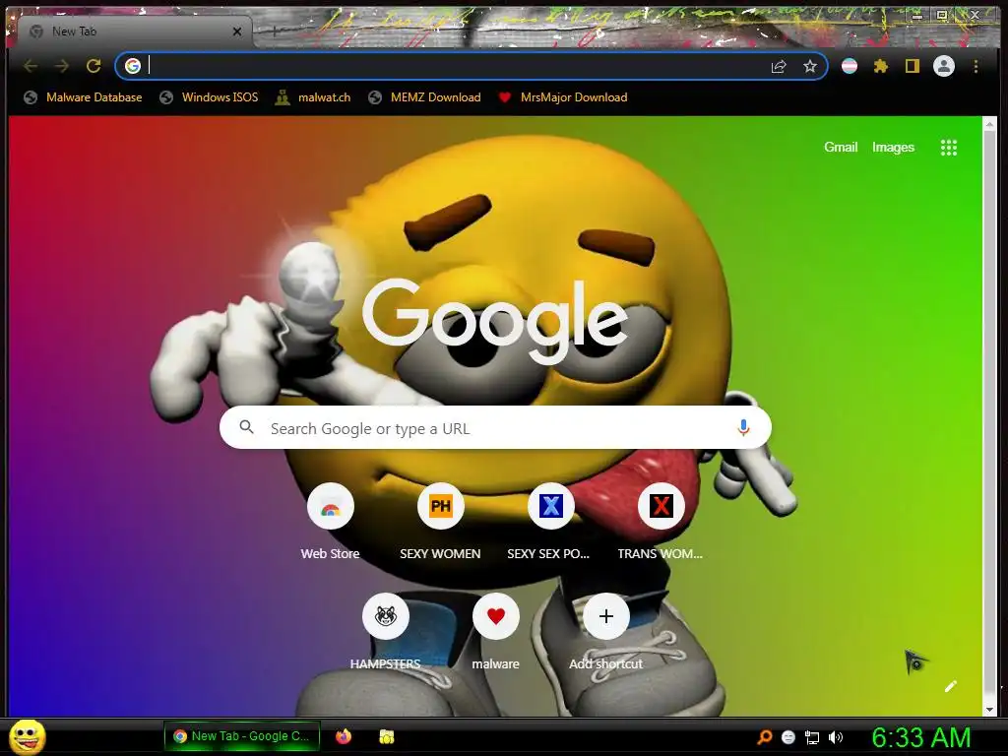This screenshot has width=1008, height=756.
Task: Click the Search Google or type a URL box
Action: tap(496, 427)
